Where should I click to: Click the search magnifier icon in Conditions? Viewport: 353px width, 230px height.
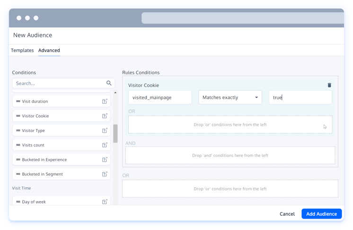click(109, 83)
